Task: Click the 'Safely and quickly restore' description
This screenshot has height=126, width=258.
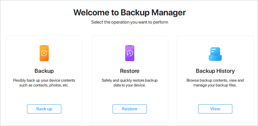Action: pos(130,83)
